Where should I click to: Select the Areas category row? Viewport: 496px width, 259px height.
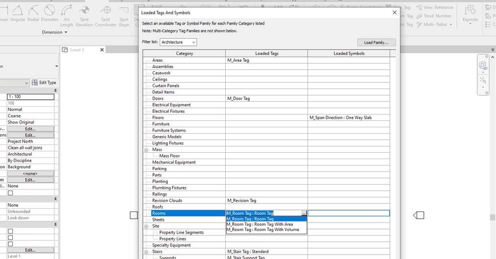tap(184, 60)
